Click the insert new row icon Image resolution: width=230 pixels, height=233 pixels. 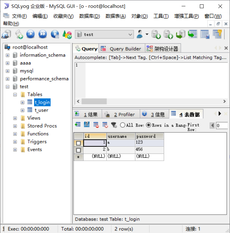pyautogui.click(x=78, y=125)
